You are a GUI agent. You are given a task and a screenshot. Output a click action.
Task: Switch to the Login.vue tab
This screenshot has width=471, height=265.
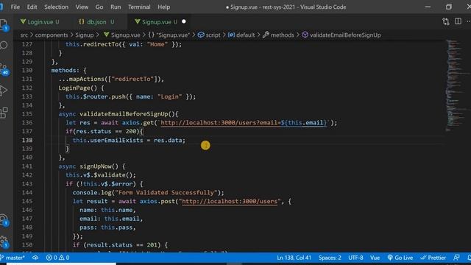pos(40,21)
